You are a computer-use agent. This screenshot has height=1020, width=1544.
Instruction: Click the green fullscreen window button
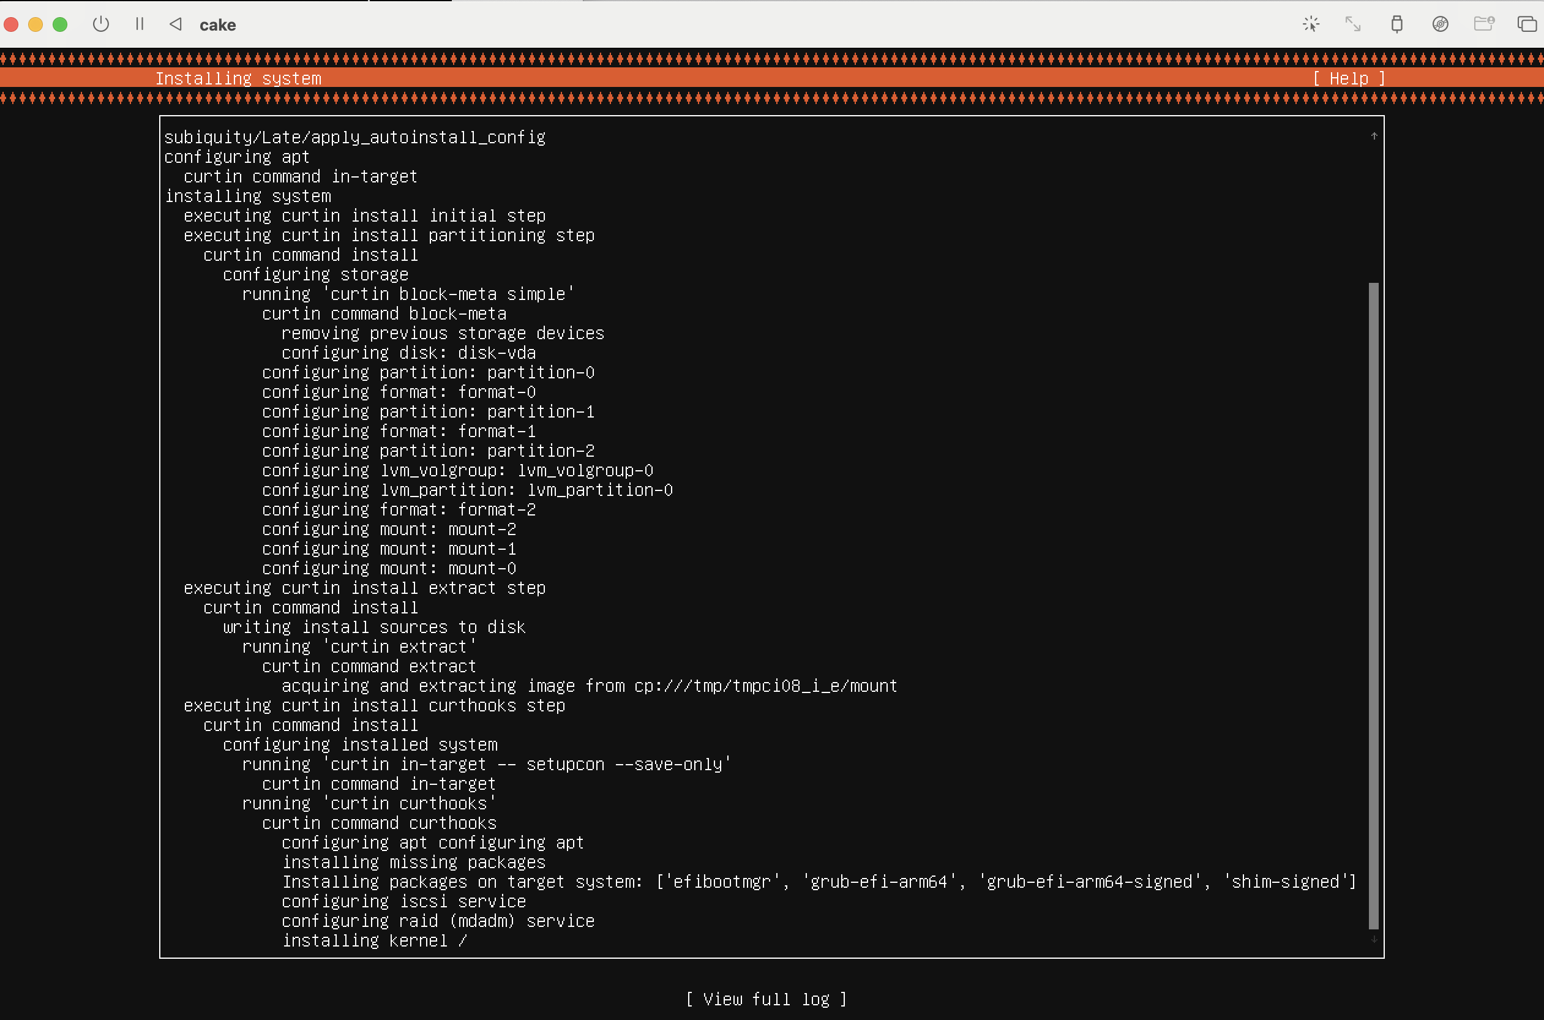pyautogui.click(x=60, y=24)
